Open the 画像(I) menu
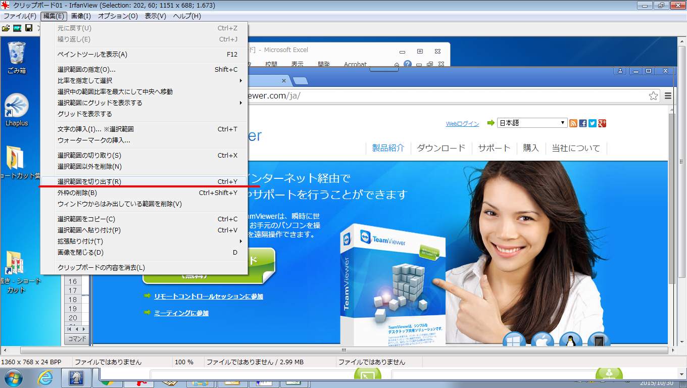687x388 pixels. click(x=81, y=16)
